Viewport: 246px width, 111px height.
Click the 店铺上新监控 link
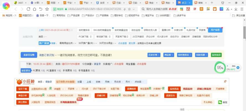[x=204, y=89]
